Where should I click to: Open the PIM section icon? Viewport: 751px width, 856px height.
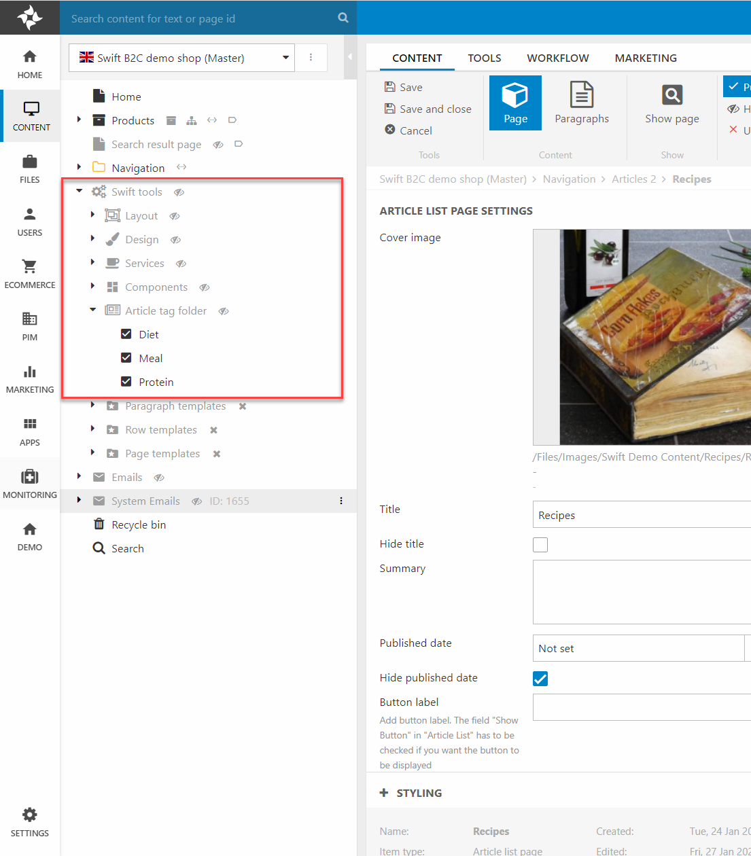(29, 319)
